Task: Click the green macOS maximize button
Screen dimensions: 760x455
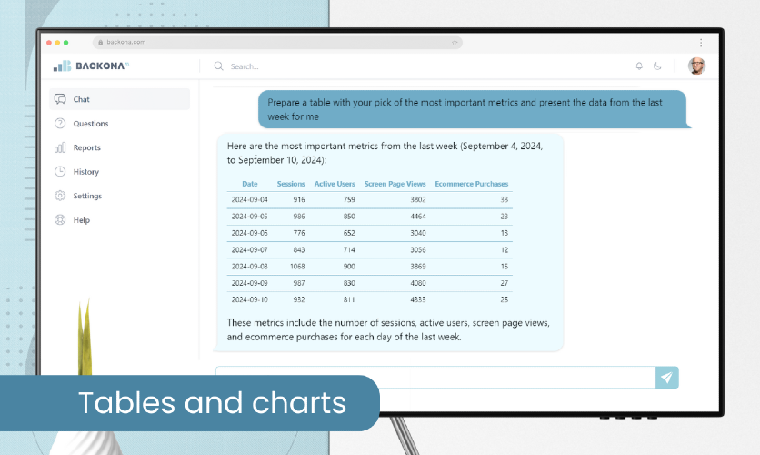Action: (x=66, y=43)
